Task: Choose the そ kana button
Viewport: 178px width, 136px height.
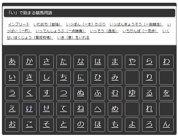Action: coord(46,125)
